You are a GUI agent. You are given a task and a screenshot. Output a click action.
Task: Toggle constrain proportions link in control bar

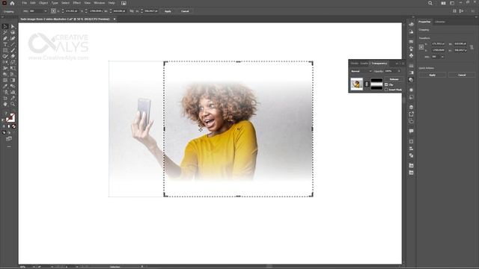pyautogui.click(x=132, y=11)
